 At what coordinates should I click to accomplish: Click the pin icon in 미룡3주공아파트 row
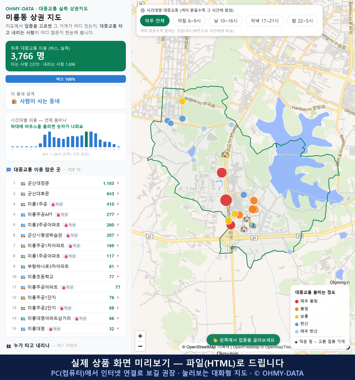click(118, 225)
